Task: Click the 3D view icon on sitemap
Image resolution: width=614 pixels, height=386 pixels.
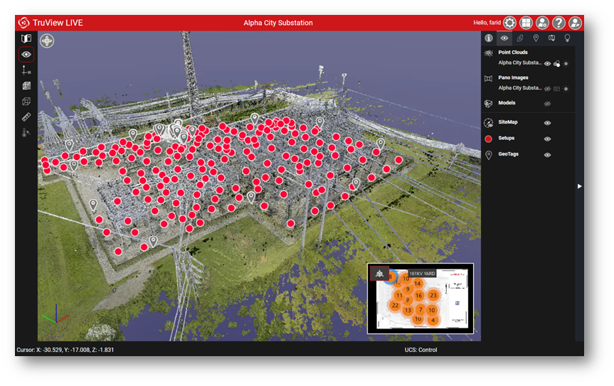Action: [x=380, y=274]
